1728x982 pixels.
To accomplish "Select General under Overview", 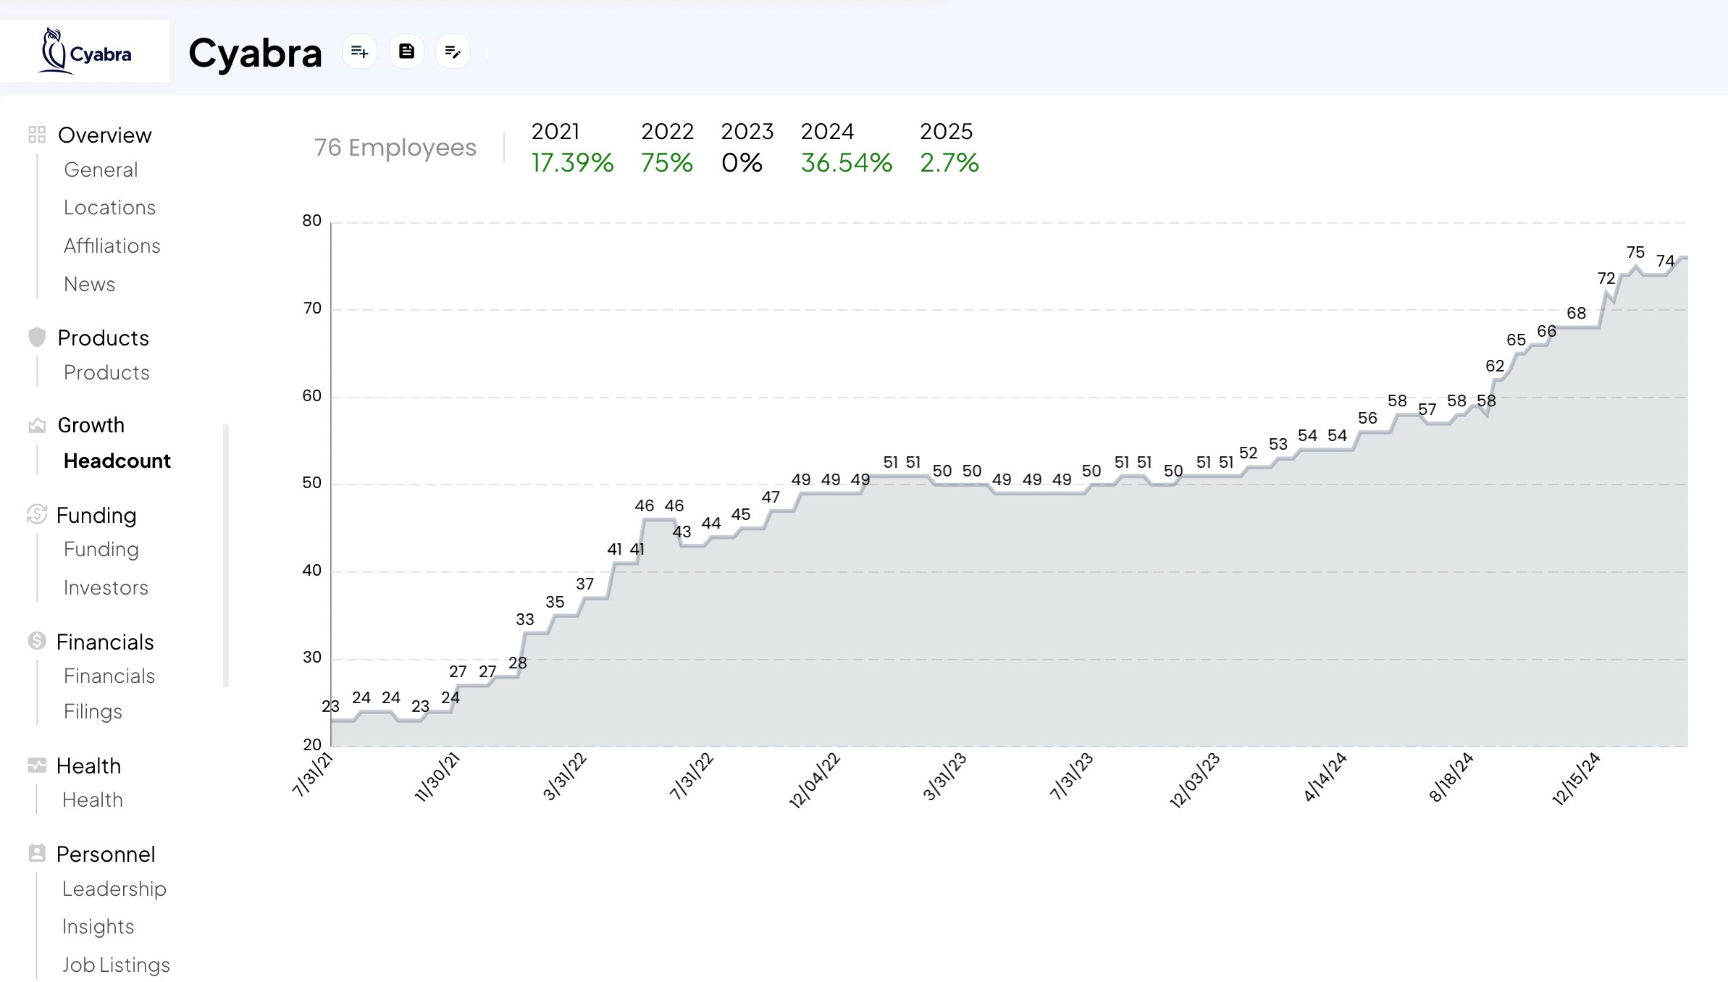I will pos(101,169).
